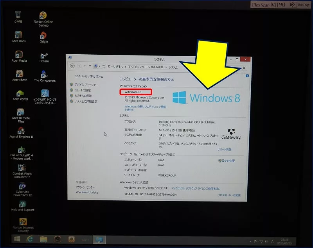
Task: Click コントロール パネル in the address breadcrumb
Action: coord(112,66)
